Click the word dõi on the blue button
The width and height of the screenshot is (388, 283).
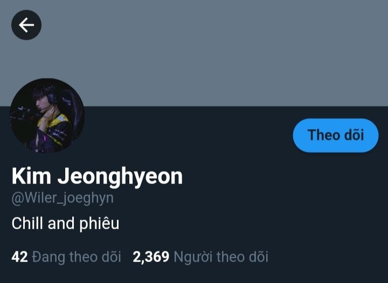coord(354,136)
